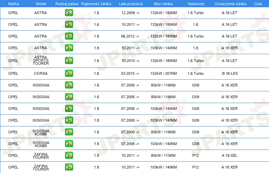Click the Oznaczenie silnika column header
269x173 pixels.
pyautogui.click(x=230, y=4)
